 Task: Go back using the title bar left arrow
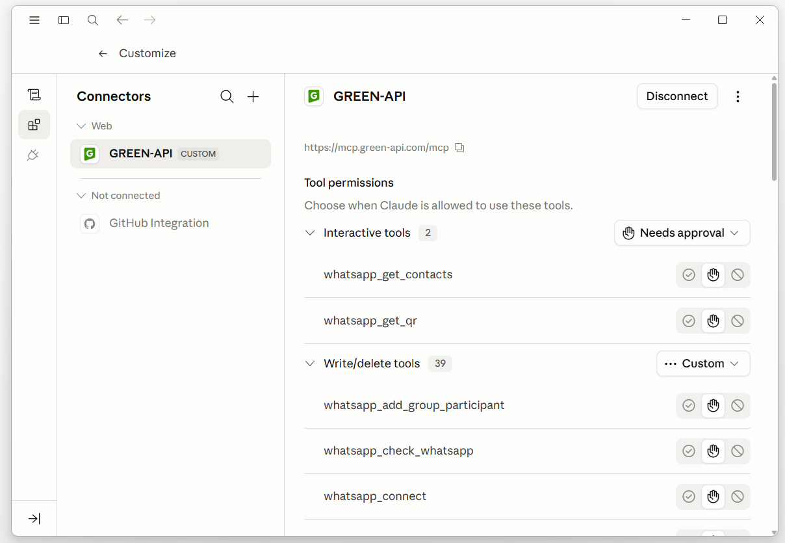[122, 20]
